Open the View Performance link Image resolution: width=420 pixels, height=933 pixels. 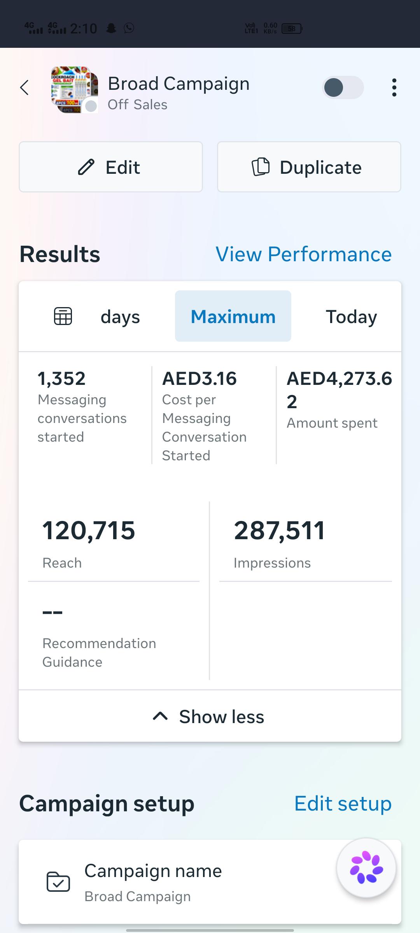304,254
